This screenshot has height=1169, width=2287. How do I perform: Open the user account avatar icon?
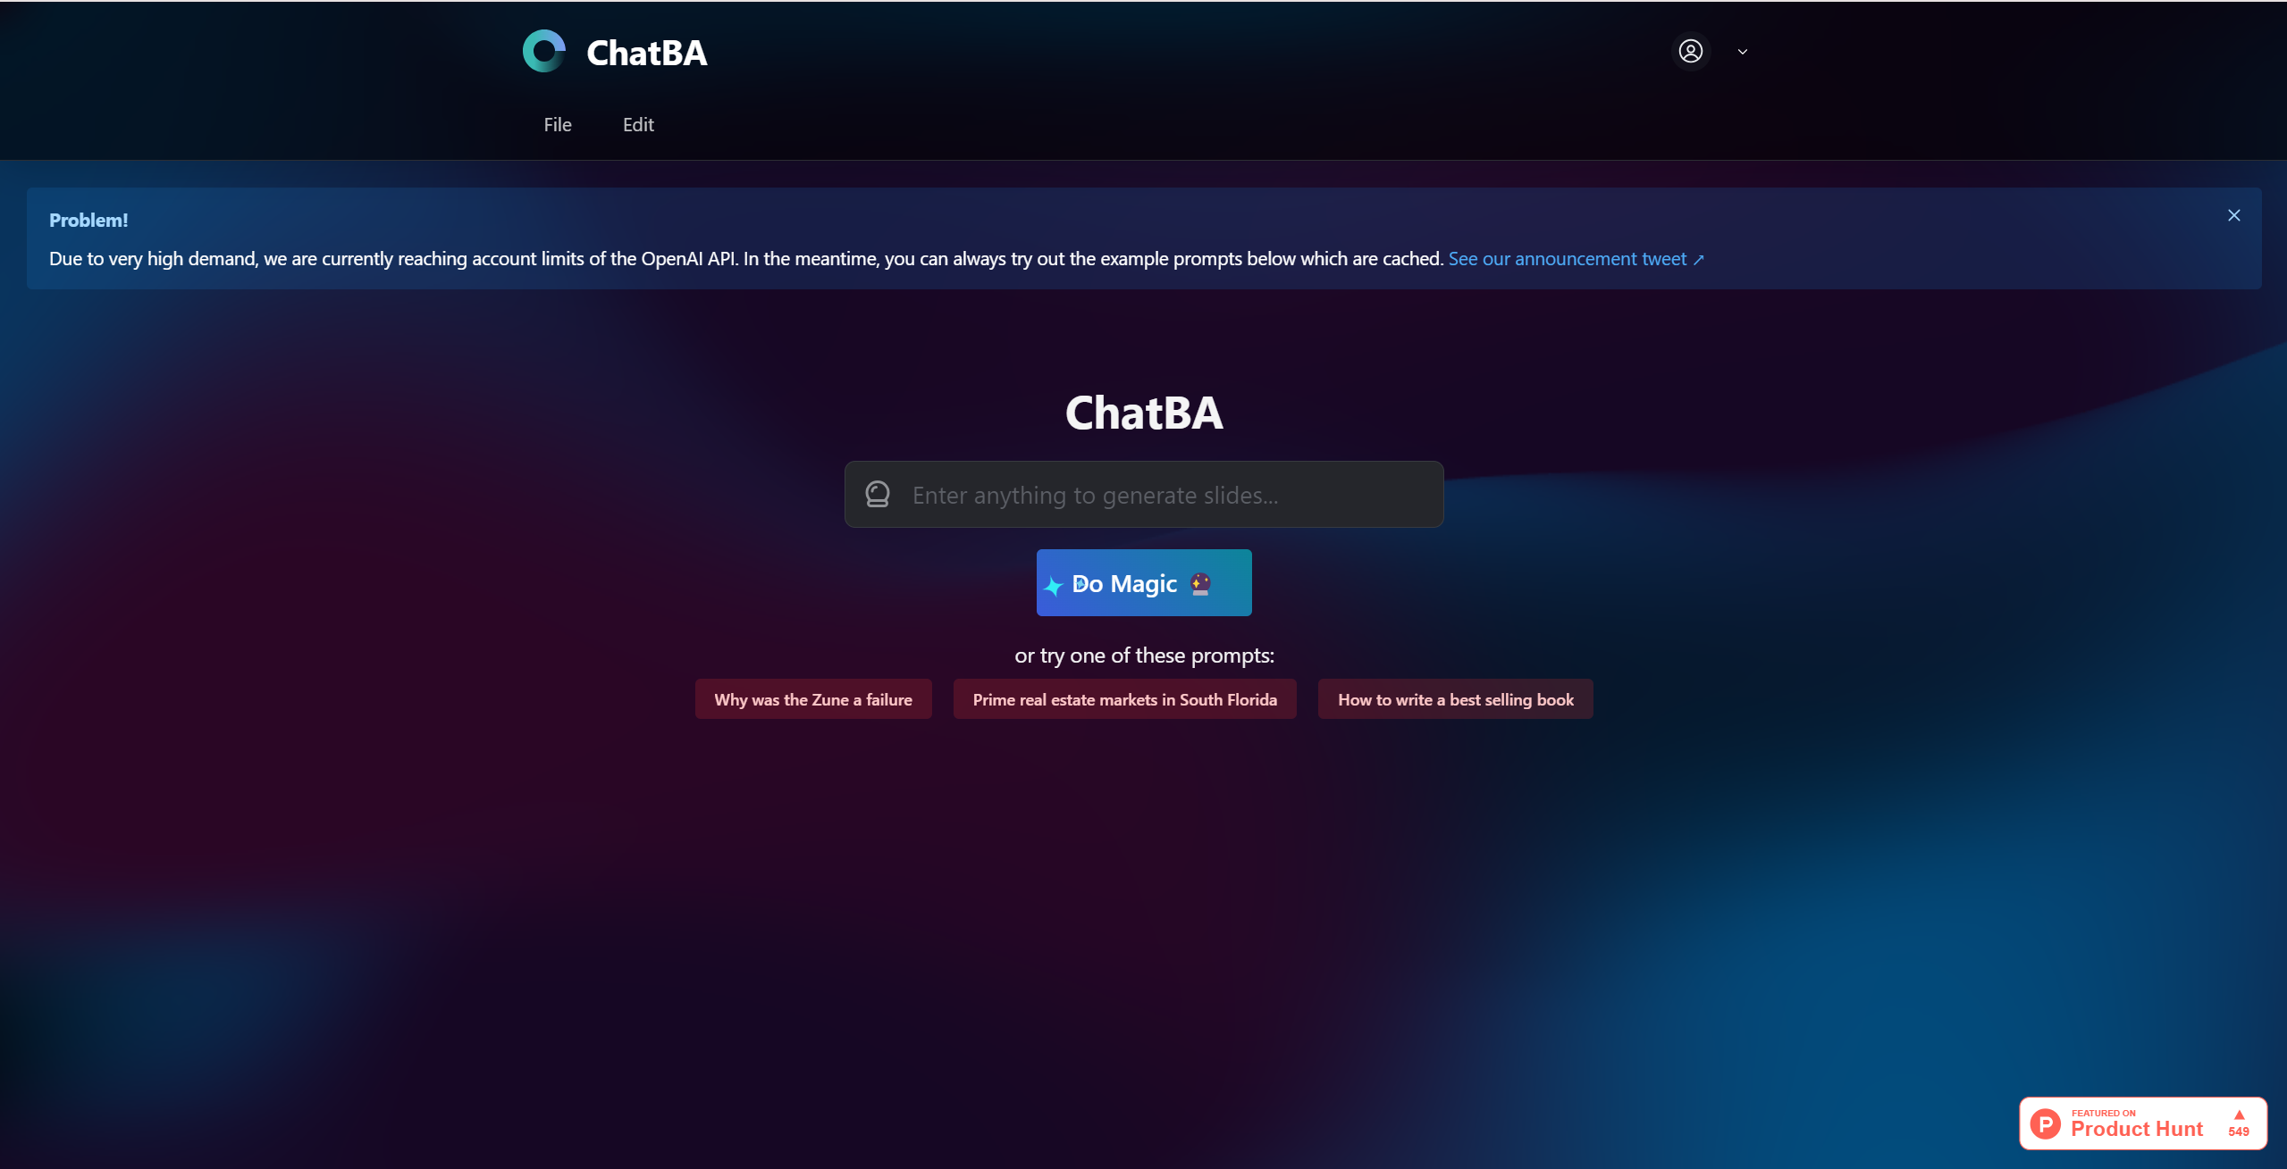point(1690,51)
